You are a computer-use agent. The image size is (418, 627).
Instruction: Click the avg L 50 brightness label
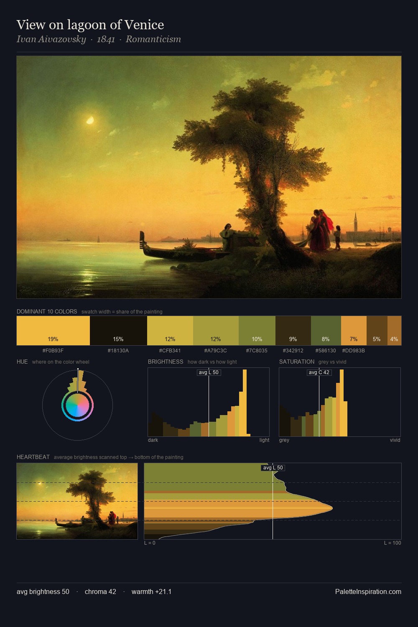(209, 372)
